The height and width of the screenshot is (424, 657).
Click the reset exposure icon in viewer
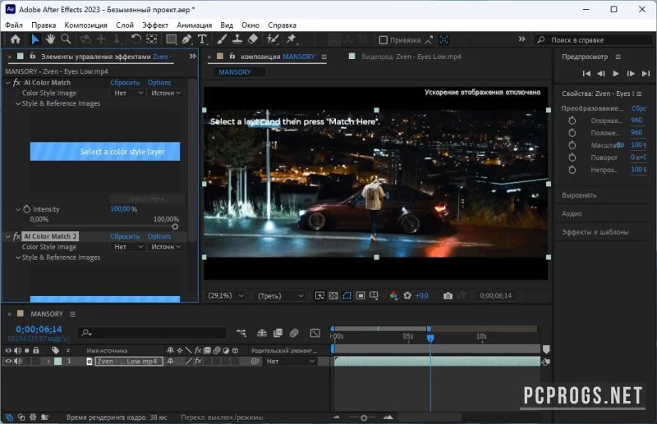coord(407,296)
